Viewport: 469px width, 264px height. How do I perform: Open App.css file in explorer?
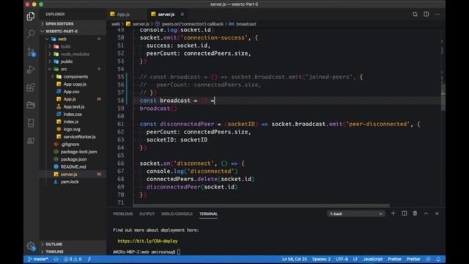[x=71, y=92]
